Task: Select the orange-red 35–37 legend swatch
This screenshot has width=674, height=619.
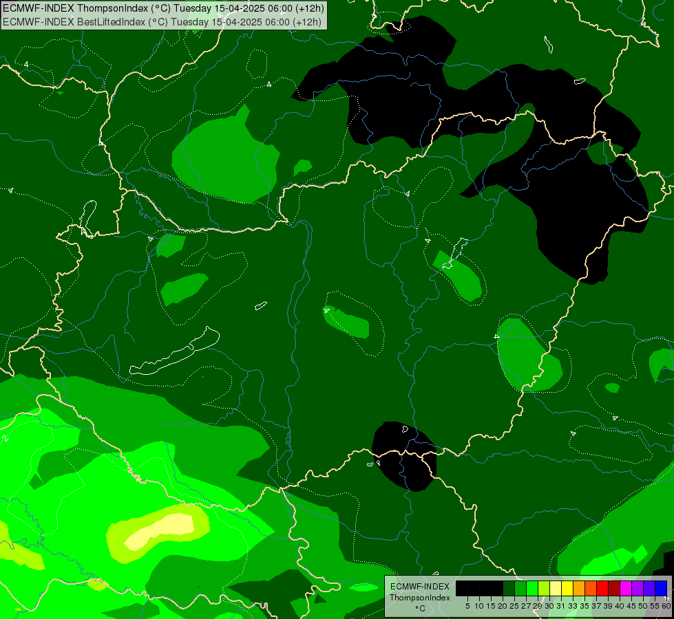Action: [x=591, y=589]
